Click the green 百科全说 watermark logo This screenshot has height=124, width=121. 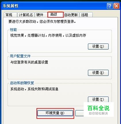click(x=98, y=108)
